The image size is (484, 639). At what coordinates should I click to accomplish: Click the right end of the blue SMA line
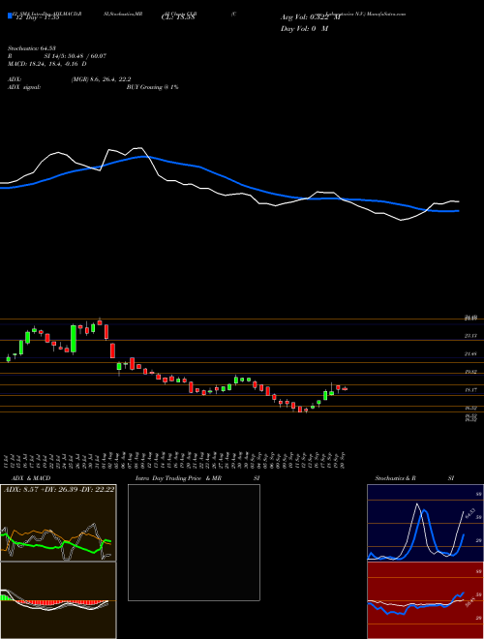(x=457, y=211)
